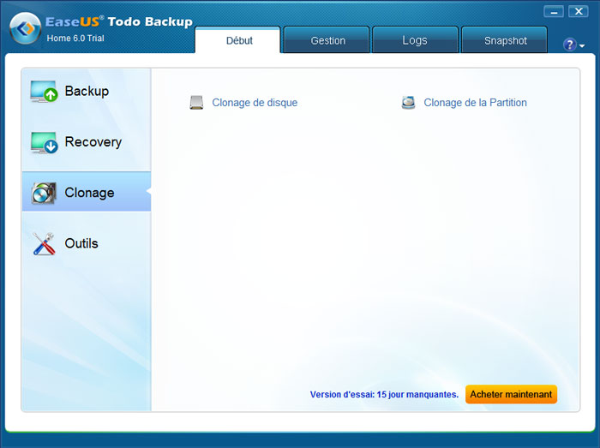Click the blue help question mark icon
The image size is (600, 448).
[569, 45]
